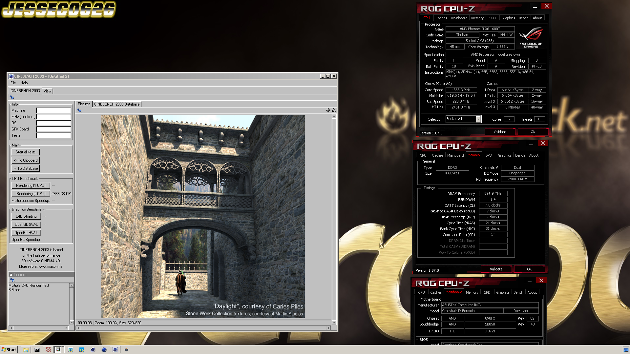This screenshot has height=354, width=630.
Task: Click the 2968 CB-CPU score text
Action: [61, 194]
